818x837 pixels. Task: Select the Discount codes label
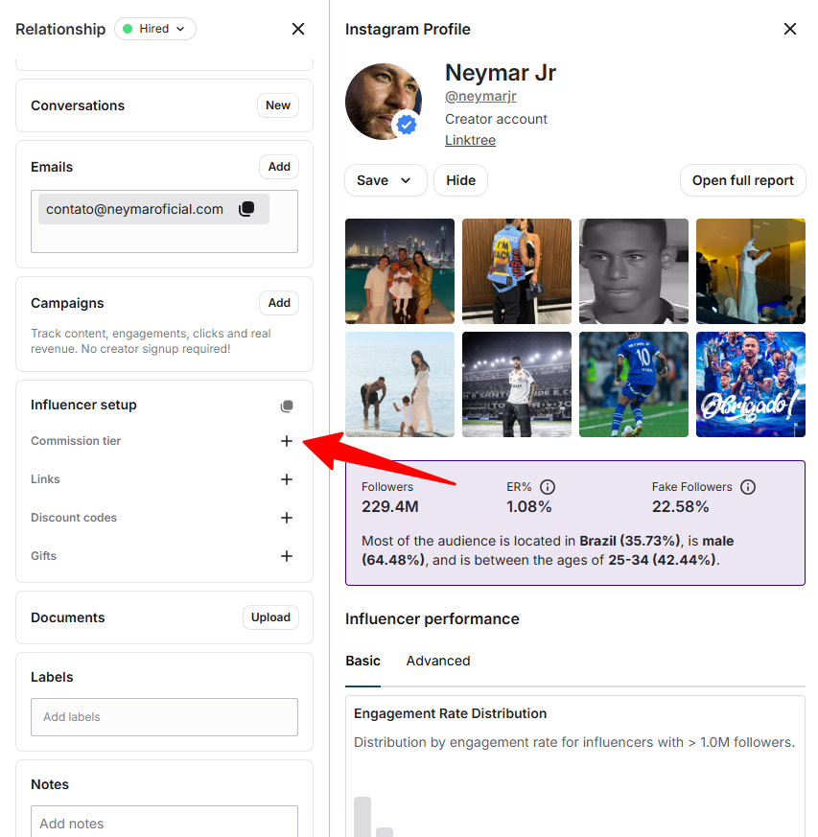tap(74, 518)
